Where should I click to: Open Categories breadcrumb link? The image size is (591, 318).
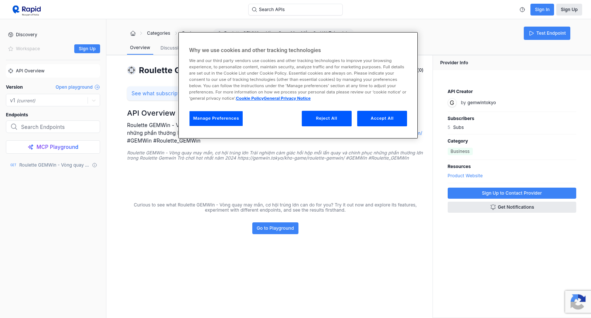tap(158, 33)
